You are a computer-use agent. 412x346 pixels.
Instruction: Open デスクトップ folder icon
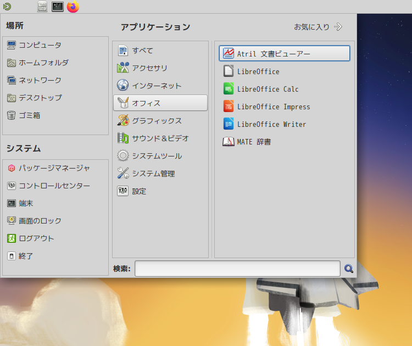coord(12,98)
